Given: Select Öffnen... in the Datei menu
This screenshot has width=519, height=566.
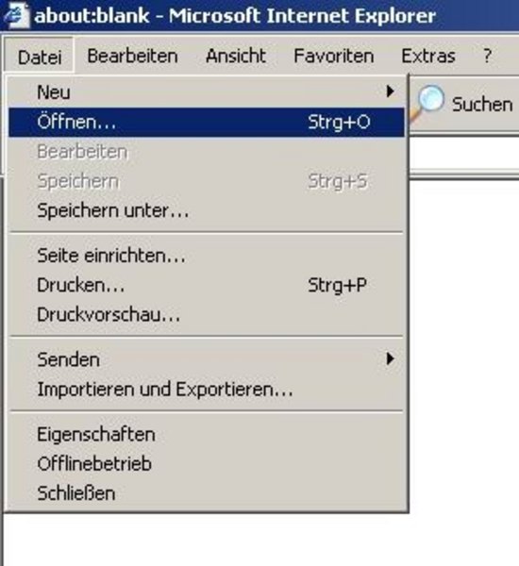Looking at the screenshot, I should tap(207, 122).
